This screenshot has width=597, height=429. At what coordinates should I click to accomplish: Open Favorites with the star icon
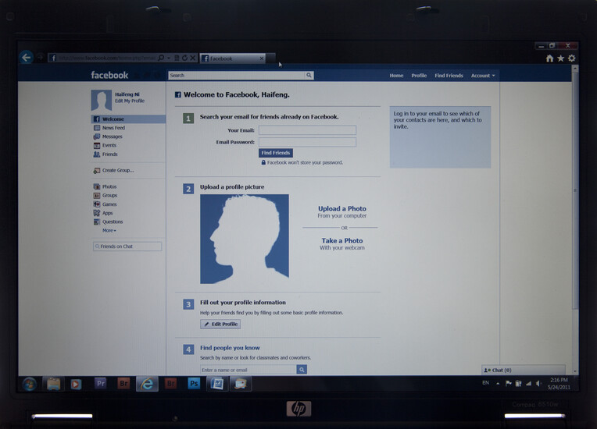(x=560, y=58)
